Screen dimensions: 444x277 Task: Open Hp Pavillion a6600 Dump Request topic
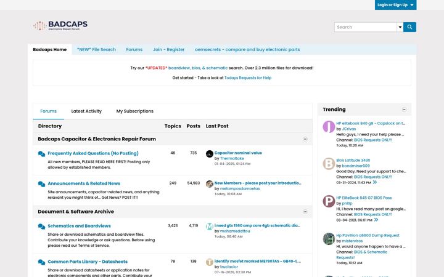(368, 235)
